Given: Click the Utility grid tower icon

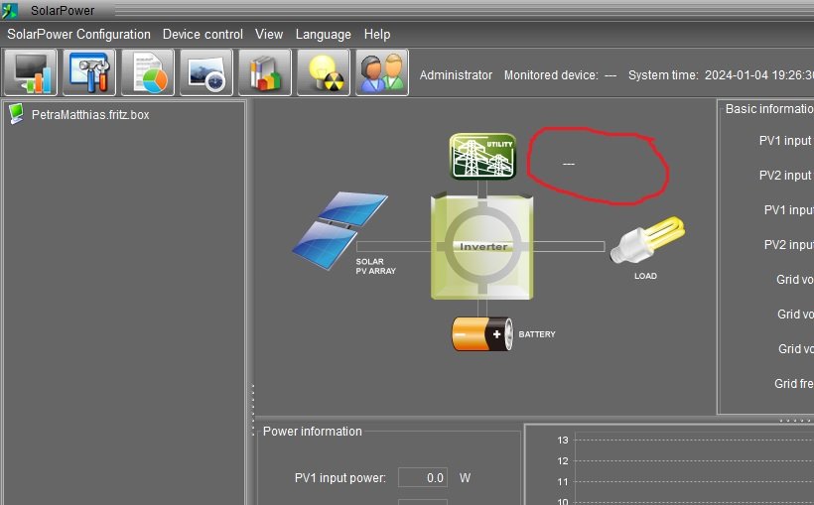Looking at the screenshot, I should (483, 156).
